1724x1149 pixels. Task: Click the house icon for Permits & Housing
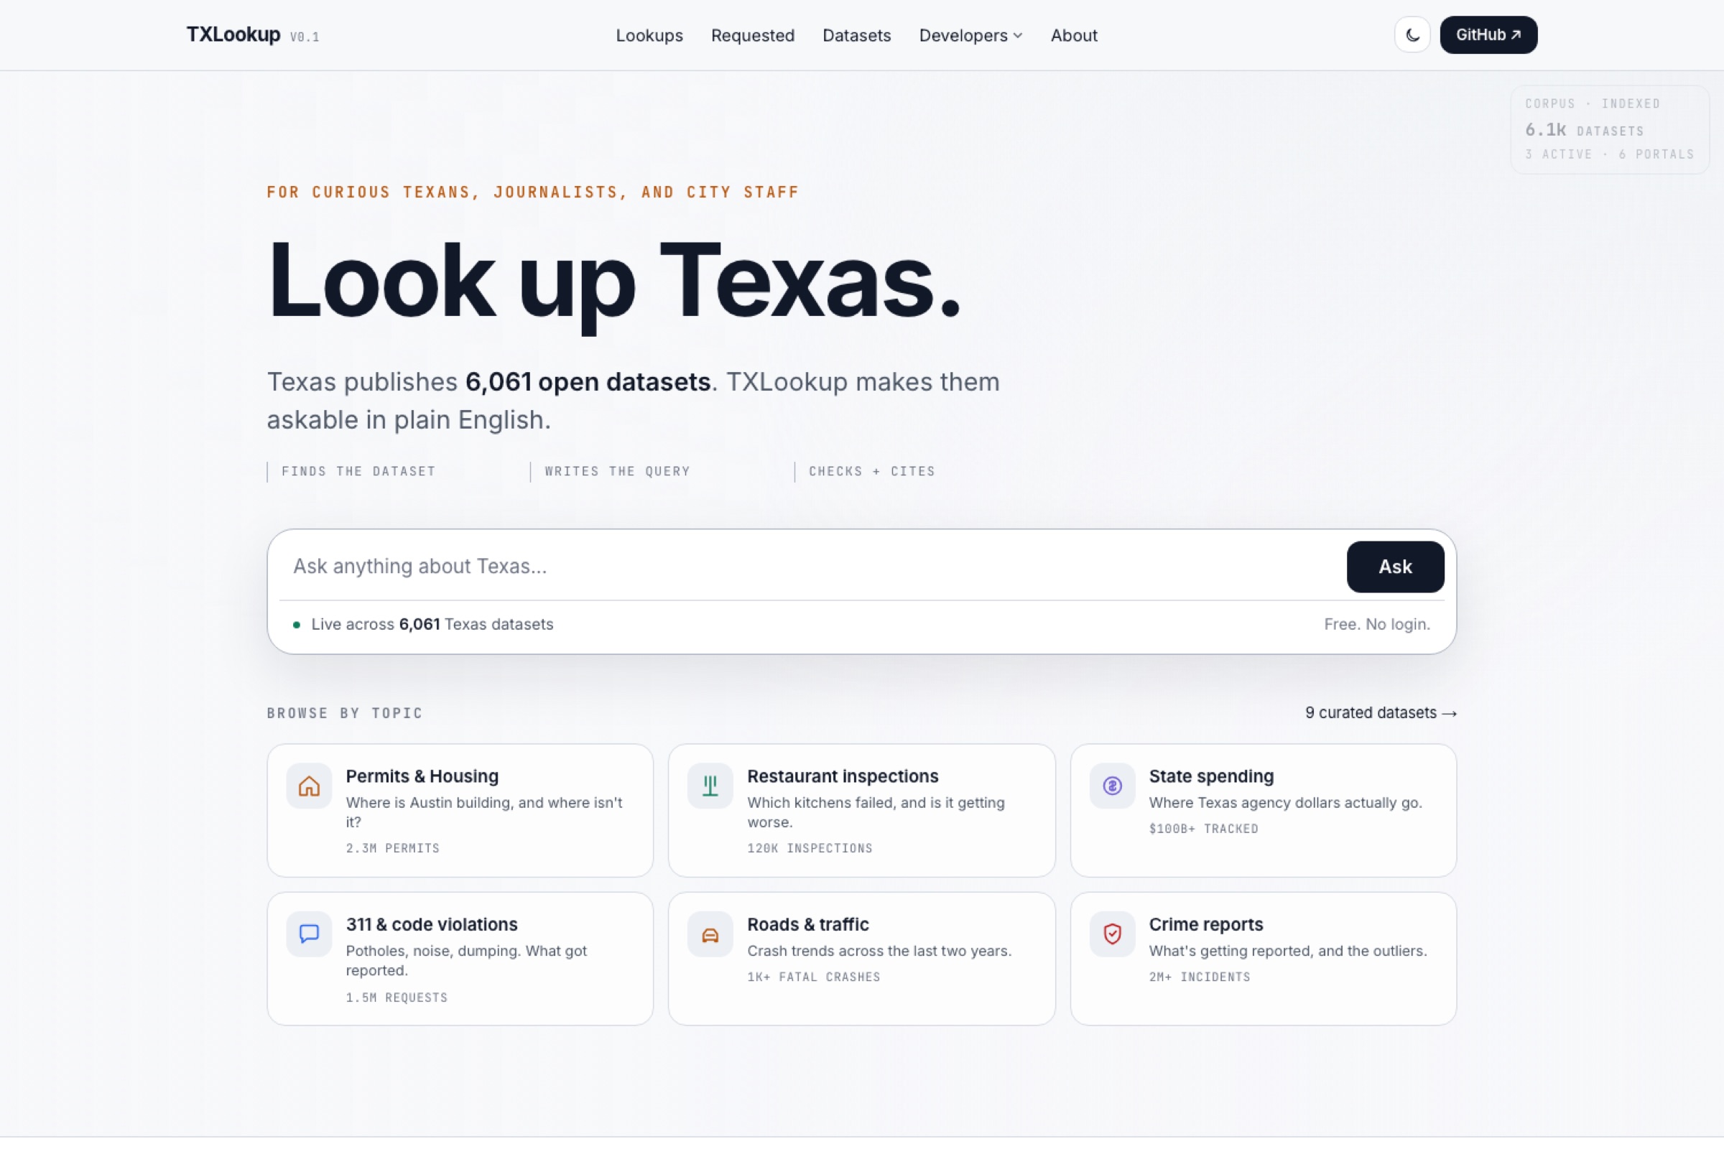click(x=309, y=786)
